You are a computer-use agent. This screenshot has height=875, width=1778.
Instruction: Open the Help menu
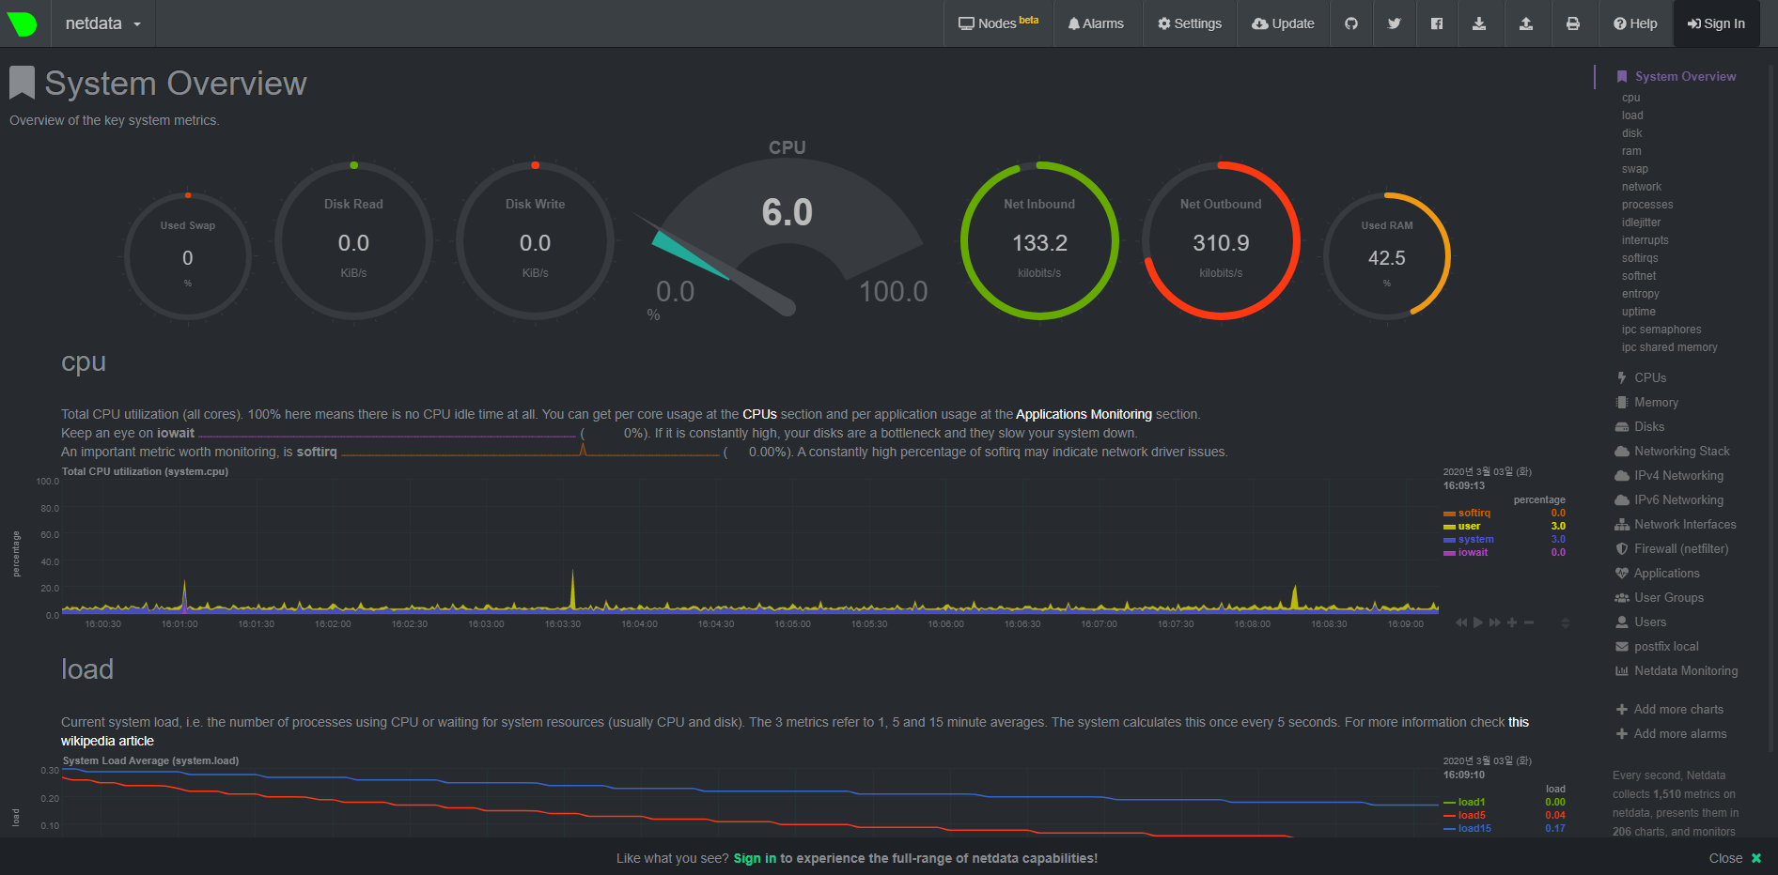pos(1635,23)
